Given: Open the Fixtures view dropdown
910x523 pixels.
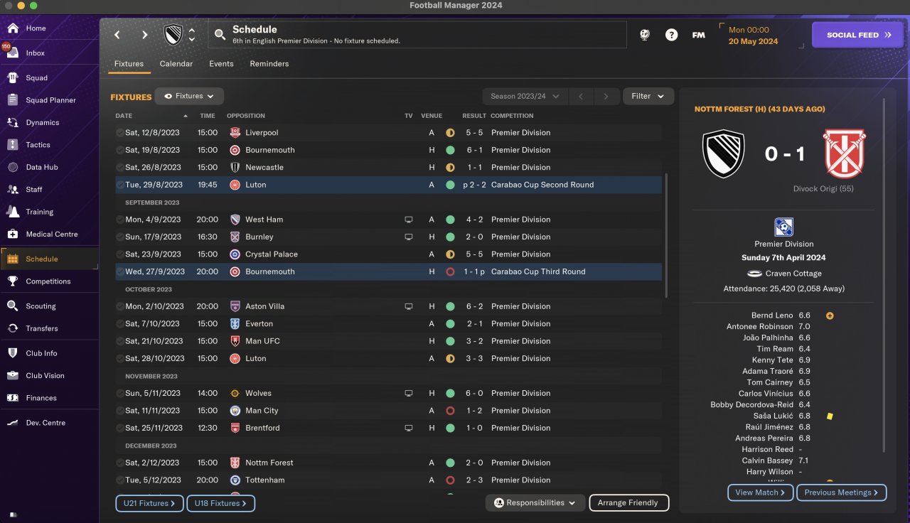Looking at the screenshot, I should [x=189, y=96].
